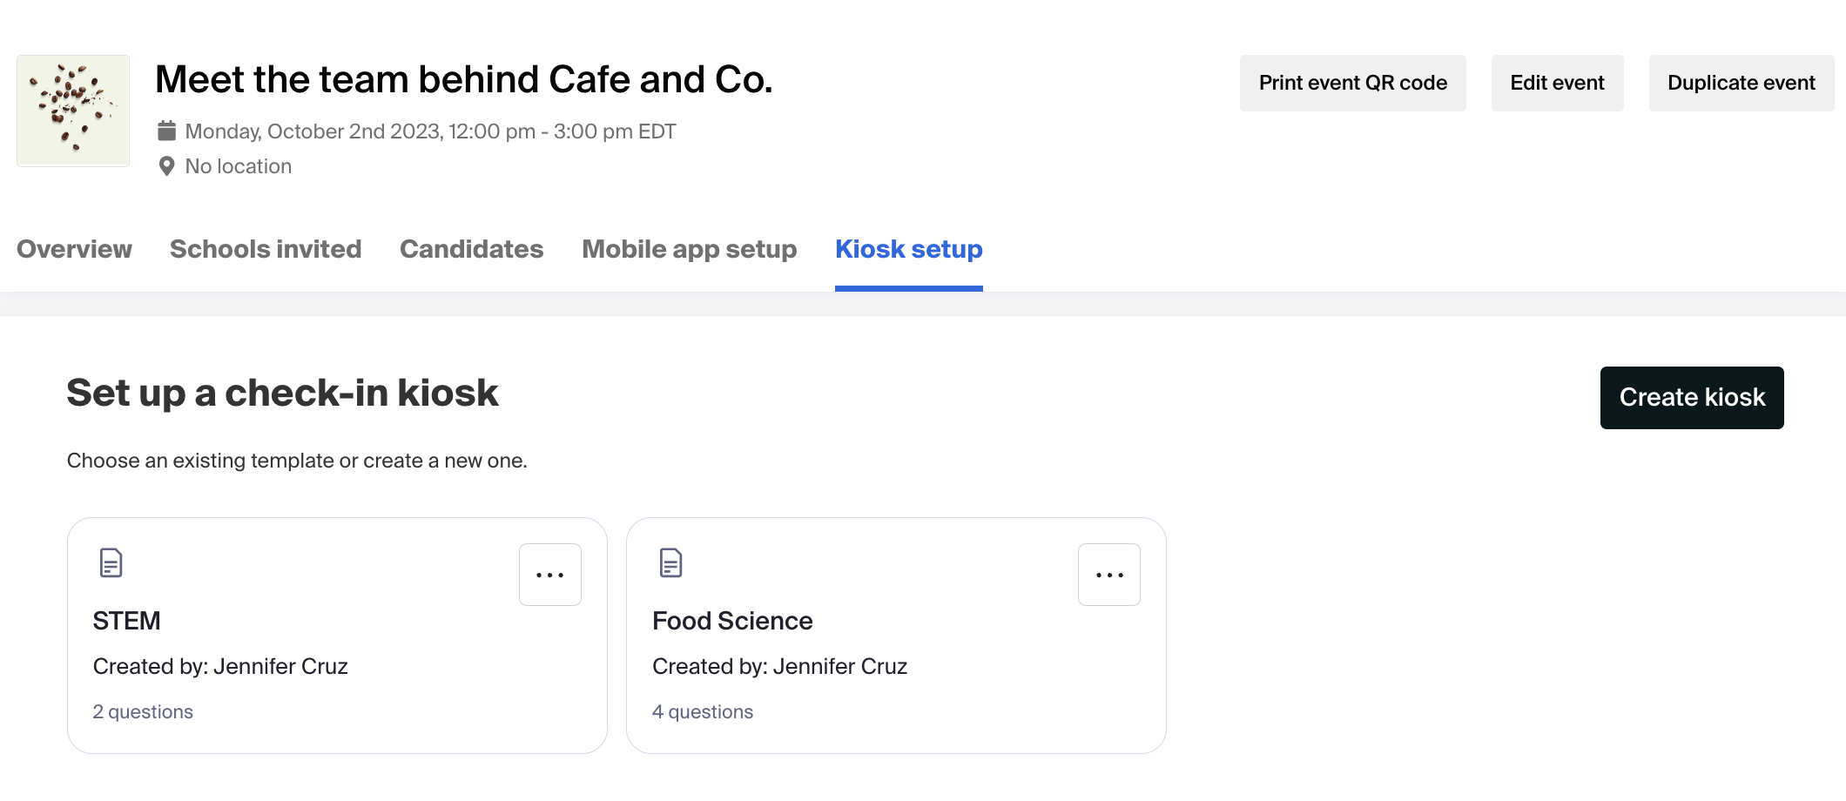Click the 4 questions label on Food Science
Viewport: 1846px width, 801px height.
pos(703,711)
